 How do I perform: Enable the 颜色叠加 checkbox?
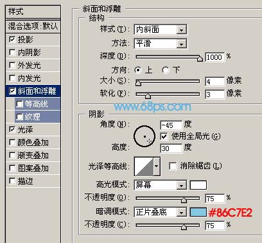click(x=12, y=142)
